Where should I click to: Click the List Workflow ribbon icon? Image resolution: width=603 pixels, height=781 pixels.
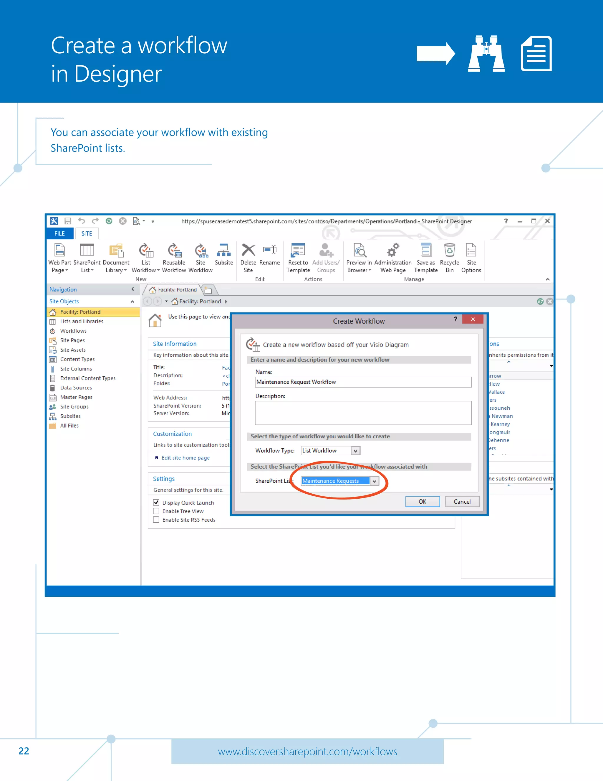(146, 250)
